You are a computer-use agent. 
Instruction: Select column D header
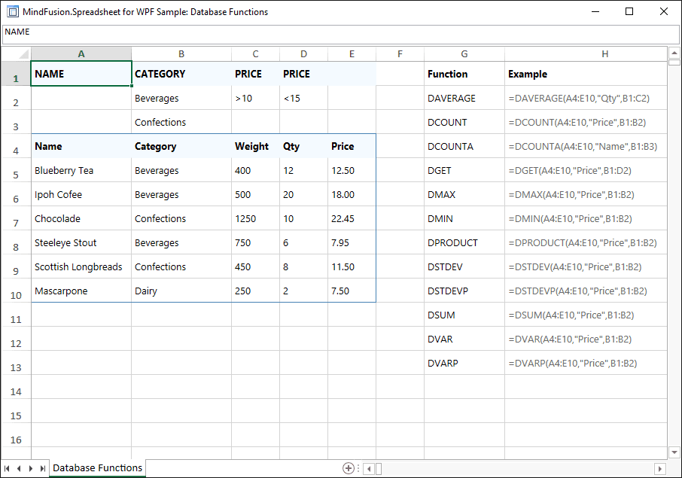click(x=303, y=54)
